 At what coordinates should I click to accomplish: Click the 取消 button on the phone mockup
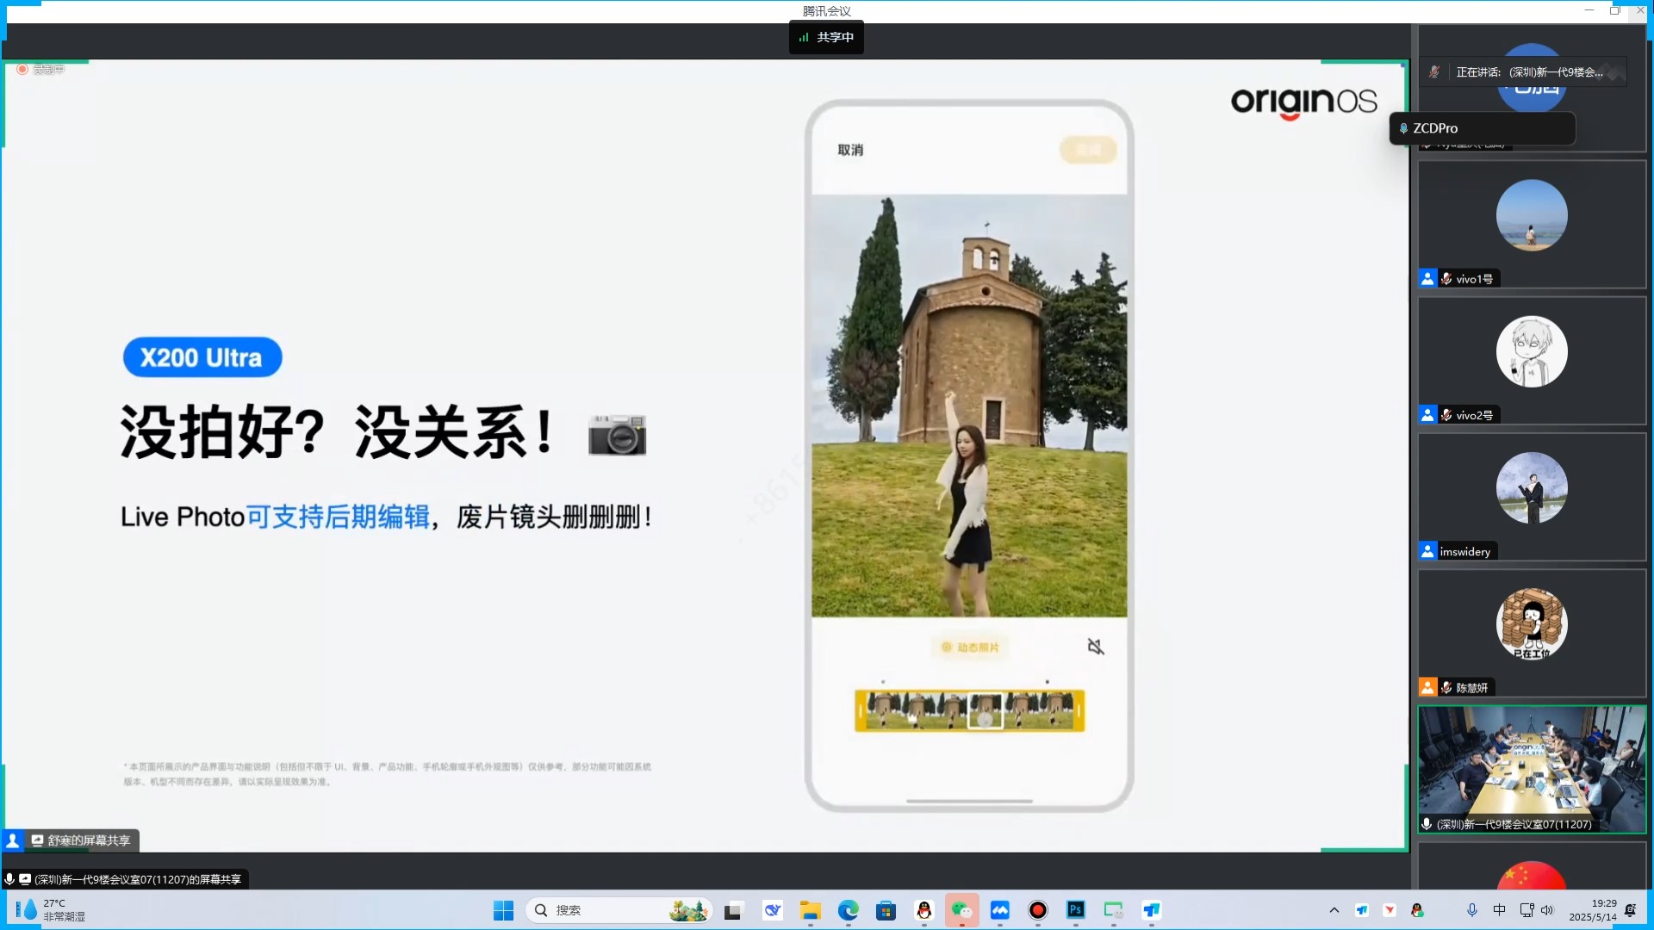[850, 150]
